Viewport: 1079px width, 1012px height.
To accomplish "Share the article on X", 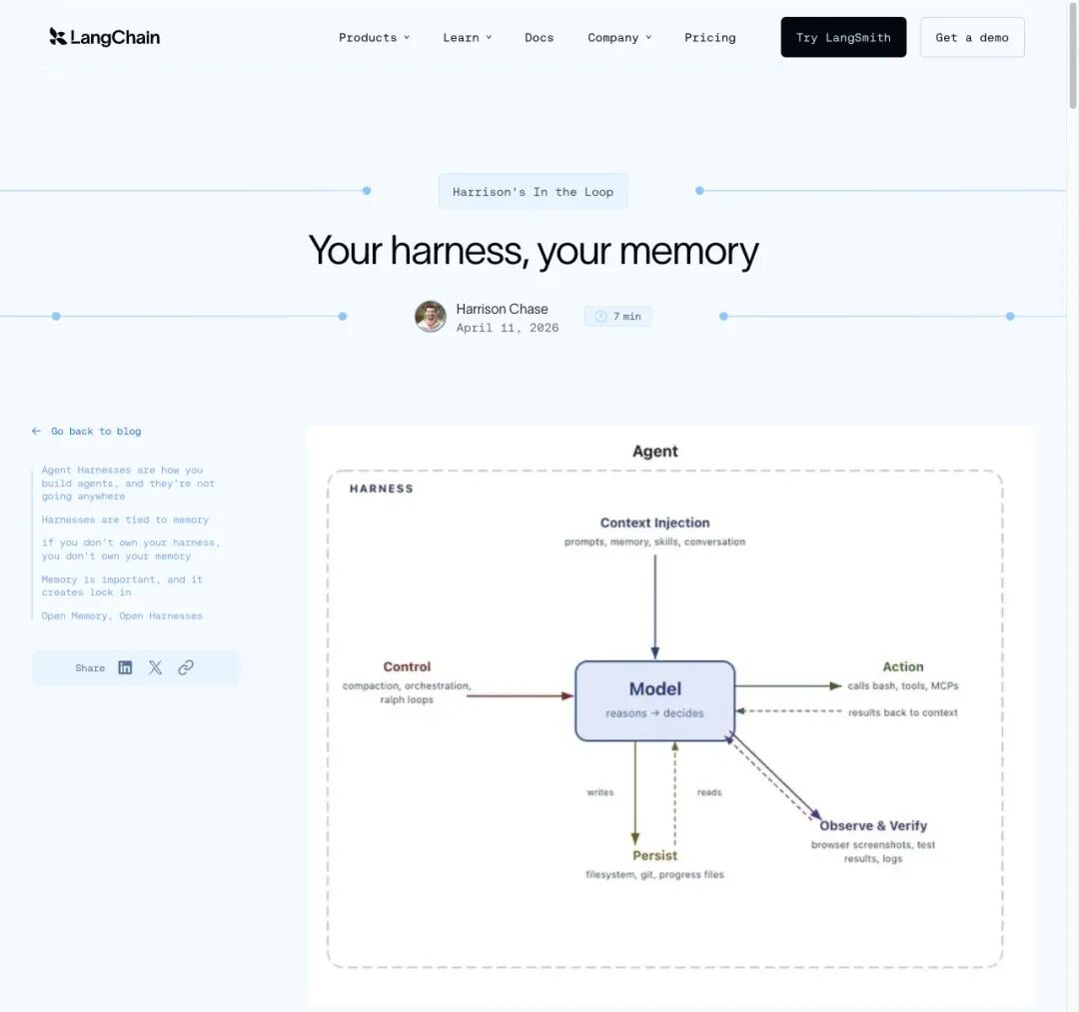I will pyautogui.click(x=156, y=667).
